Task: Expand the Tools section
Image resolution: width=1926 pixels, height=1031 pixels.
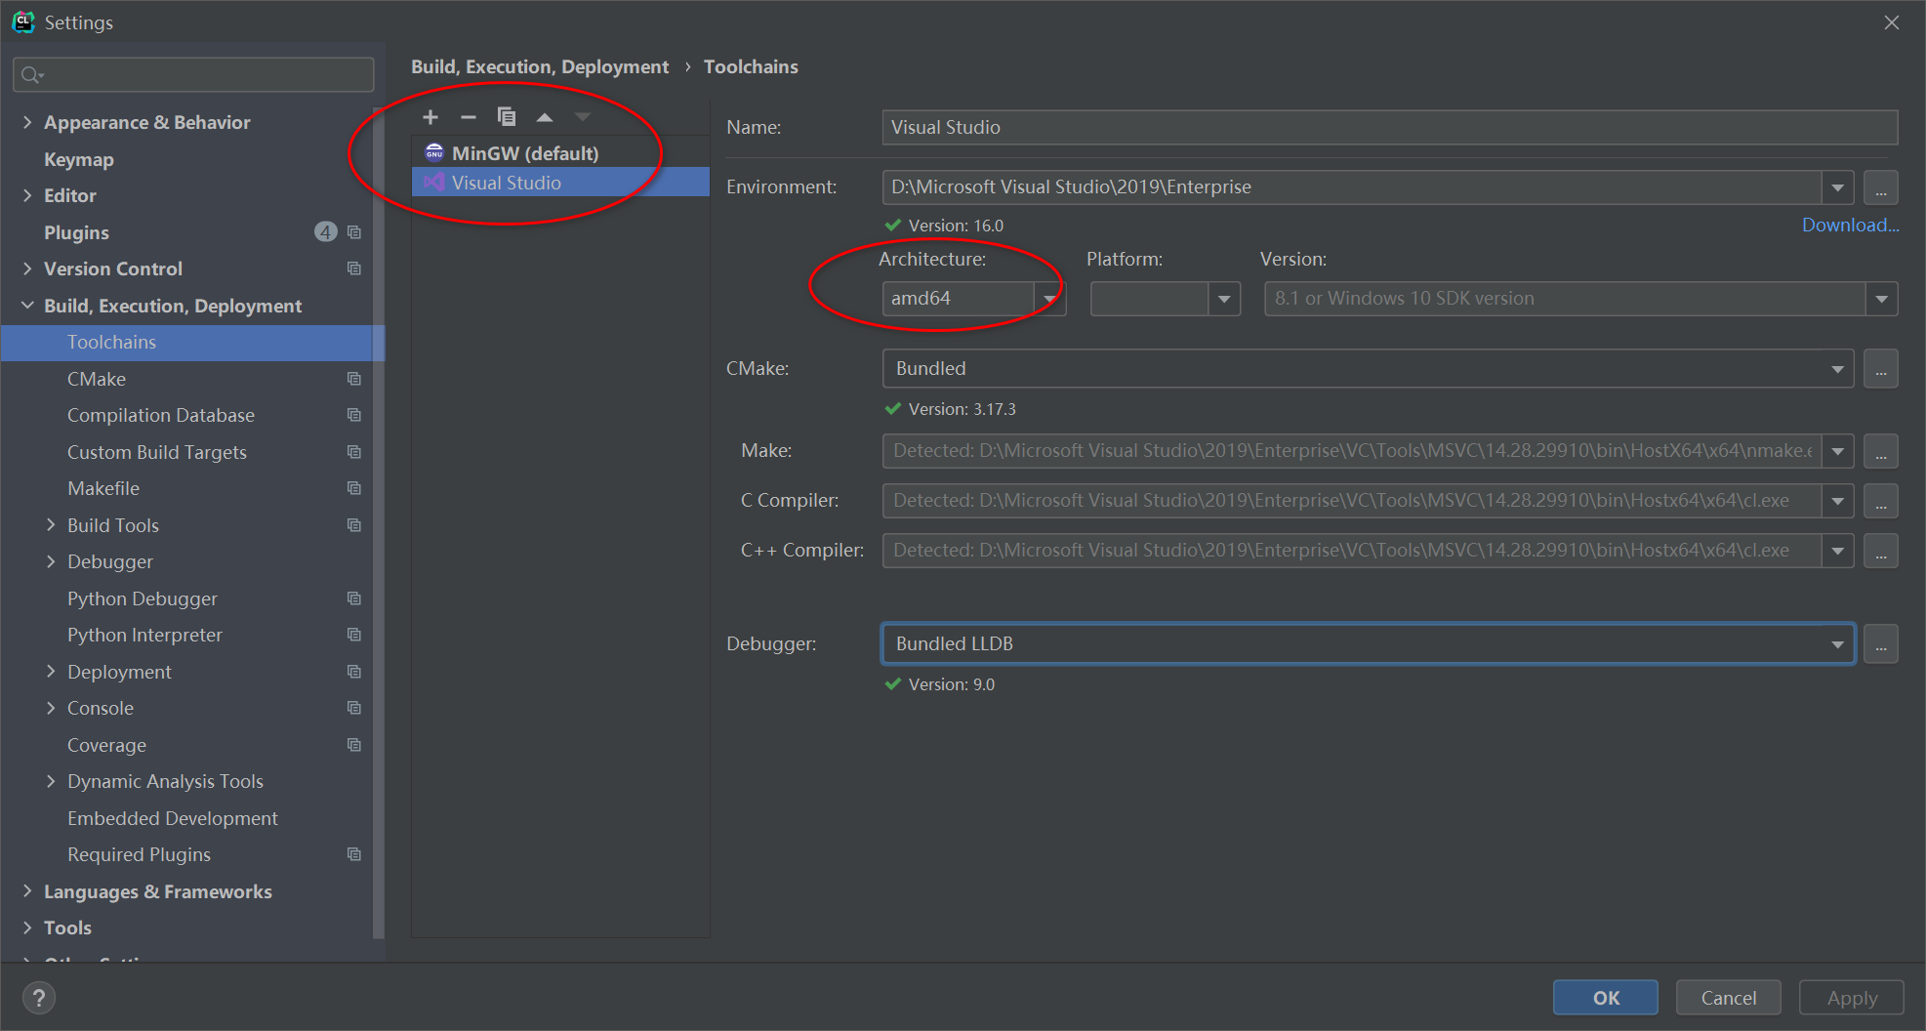Action: [x=26, y=928]
